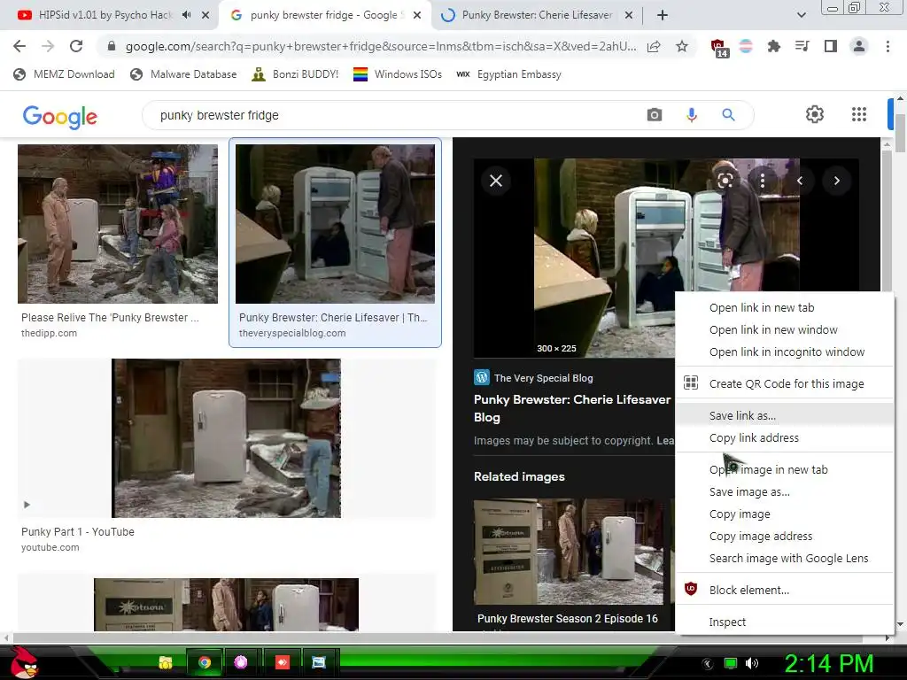Viewport: 907px width, 680px height.
Task: Close the image preview panel
Action: 496,181
